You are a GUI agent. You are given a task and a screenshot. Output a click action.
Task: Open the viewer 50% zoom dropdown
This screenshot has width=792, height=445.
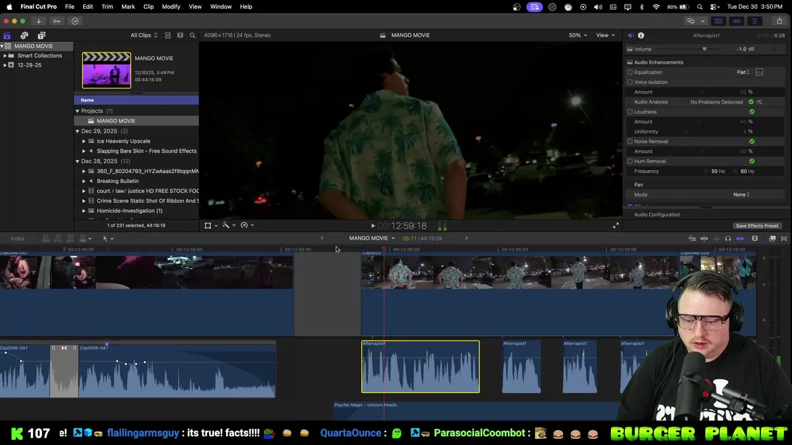(578, 35)
